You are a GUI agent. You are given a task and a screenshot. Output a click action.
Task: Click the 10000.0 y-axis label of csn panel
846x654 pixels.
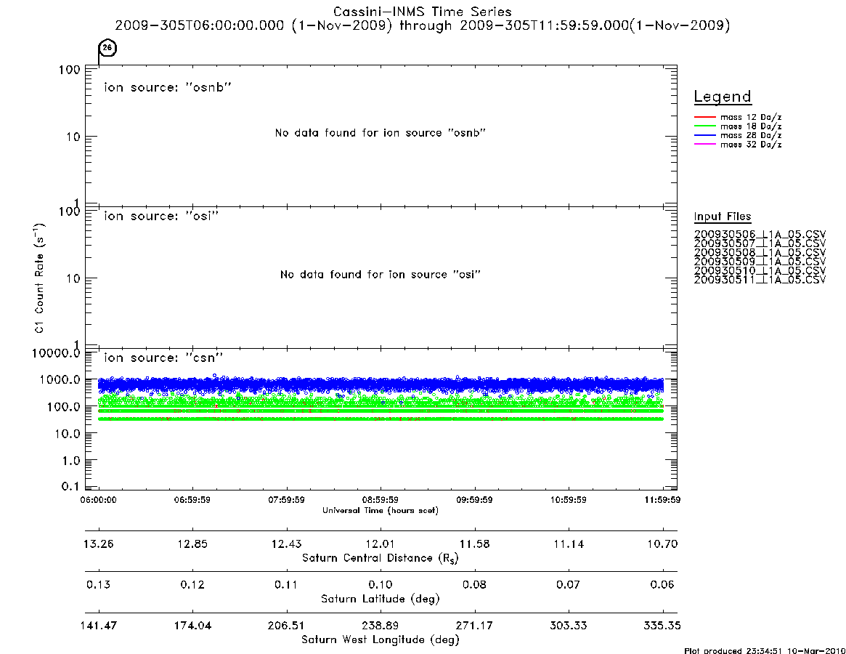(56, 353)
